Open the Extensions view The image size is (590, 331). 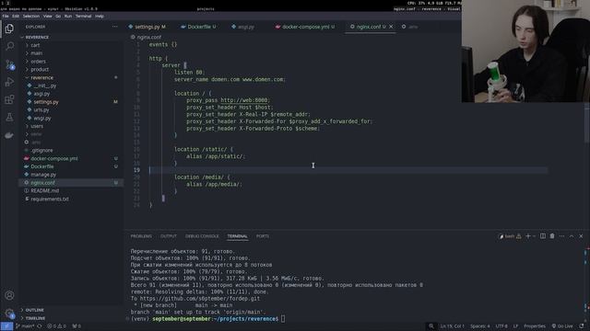9,99
